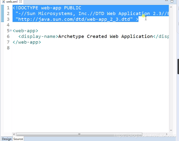Click line number 6 in gutter
The width and height of the screenshot is (179, 141).
pos(8,36)
